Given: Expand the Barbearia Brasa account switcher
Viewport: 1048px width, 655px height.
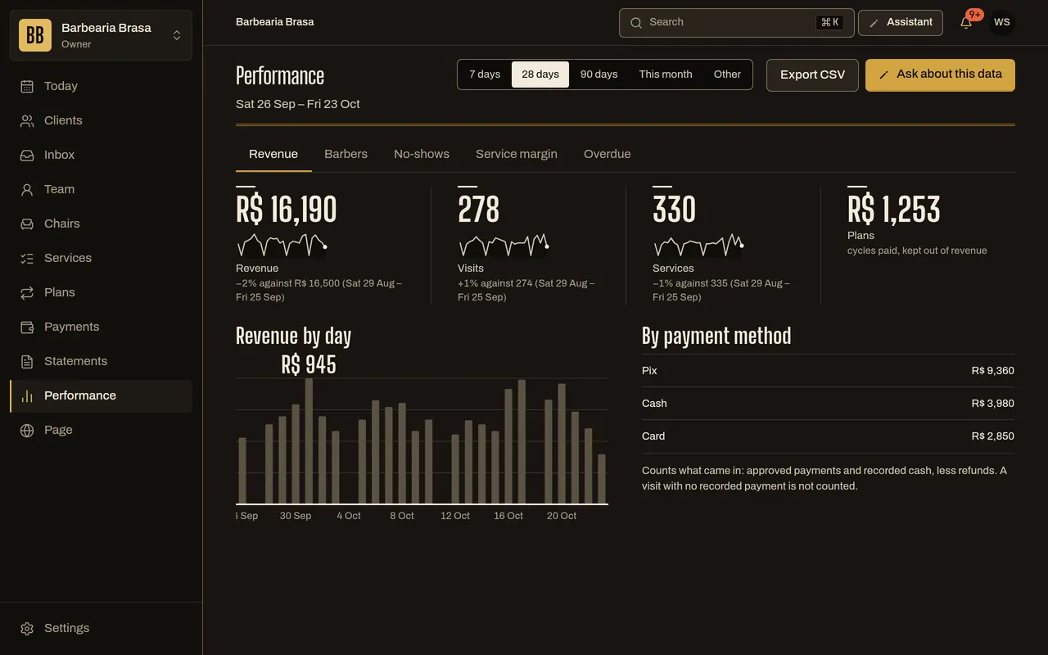Looking at the screenshot, I should click(x=102, y=35).
